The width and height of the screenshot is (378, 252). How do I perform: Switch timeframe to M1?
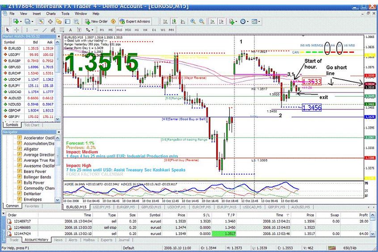(x=102, y=30)
